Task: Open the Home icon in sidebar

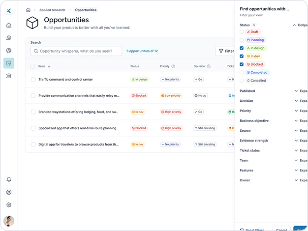Action: [x=9, y=25]
